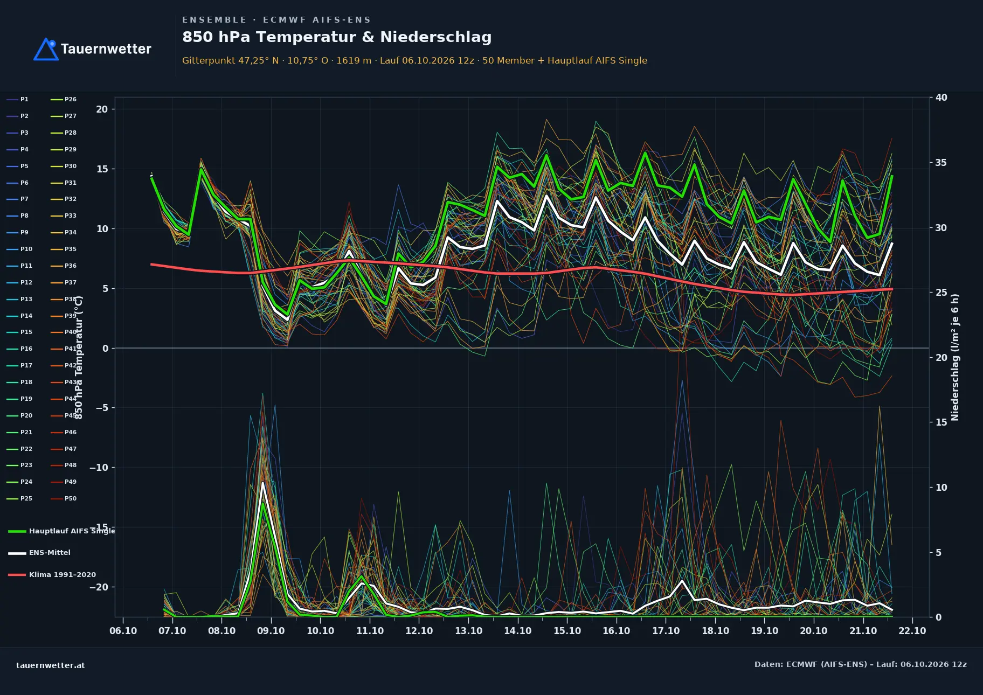Click the Tauernwetter brand name
This screenshot has width=983, height=695.
coord(106,49)
